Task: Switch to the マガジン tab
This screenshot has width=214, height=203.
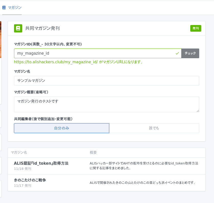Action: (x=15, y=8)
